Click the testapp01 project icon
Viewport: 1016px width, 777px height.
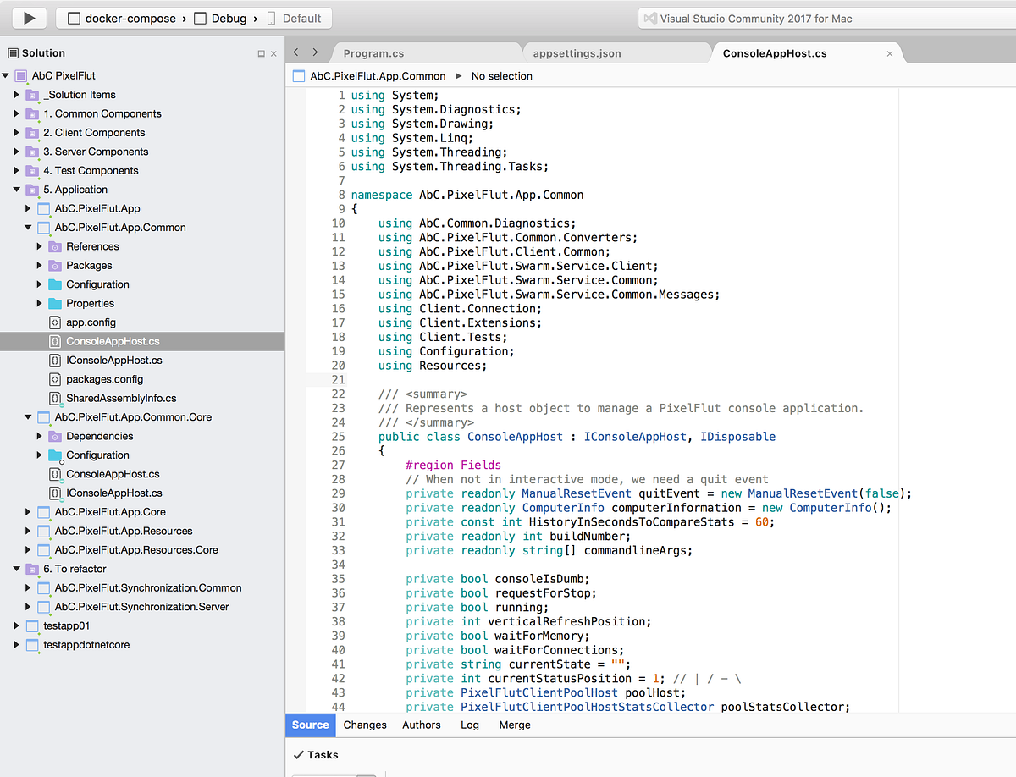click(32, 625)
